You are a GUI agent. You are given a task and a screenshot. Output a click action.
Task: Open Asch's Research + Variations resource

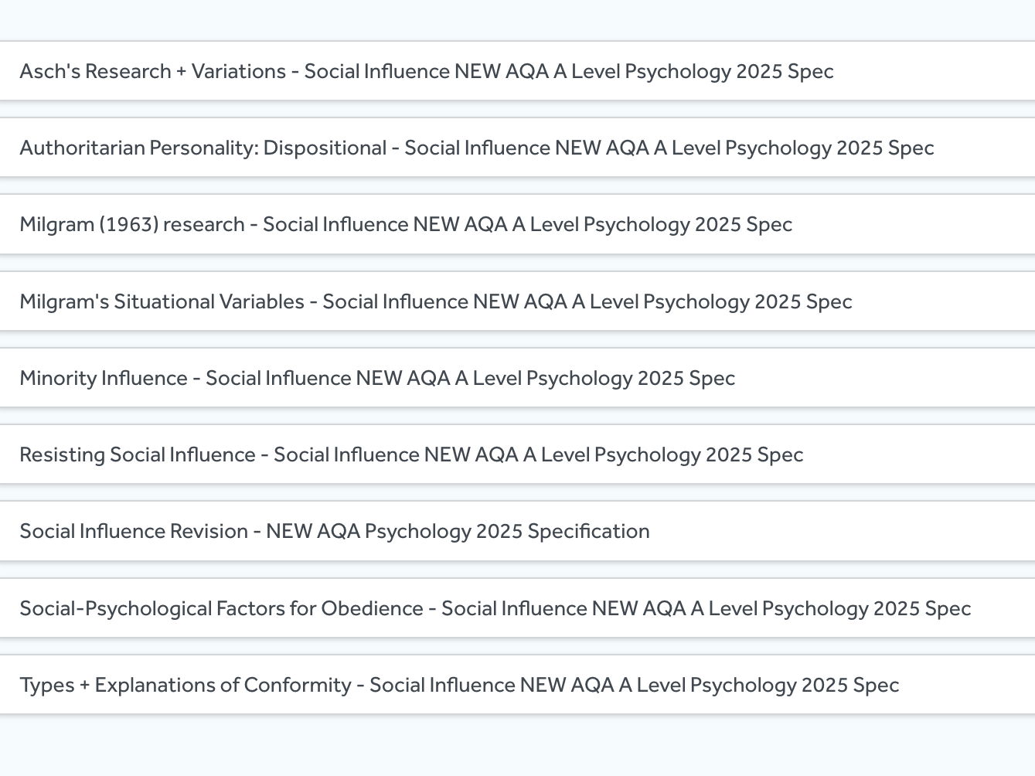coord(517,71)
